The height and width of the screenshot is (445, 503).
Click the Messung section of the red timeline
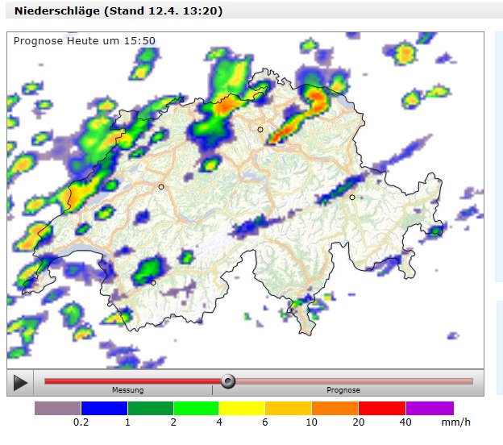point(133,381)
